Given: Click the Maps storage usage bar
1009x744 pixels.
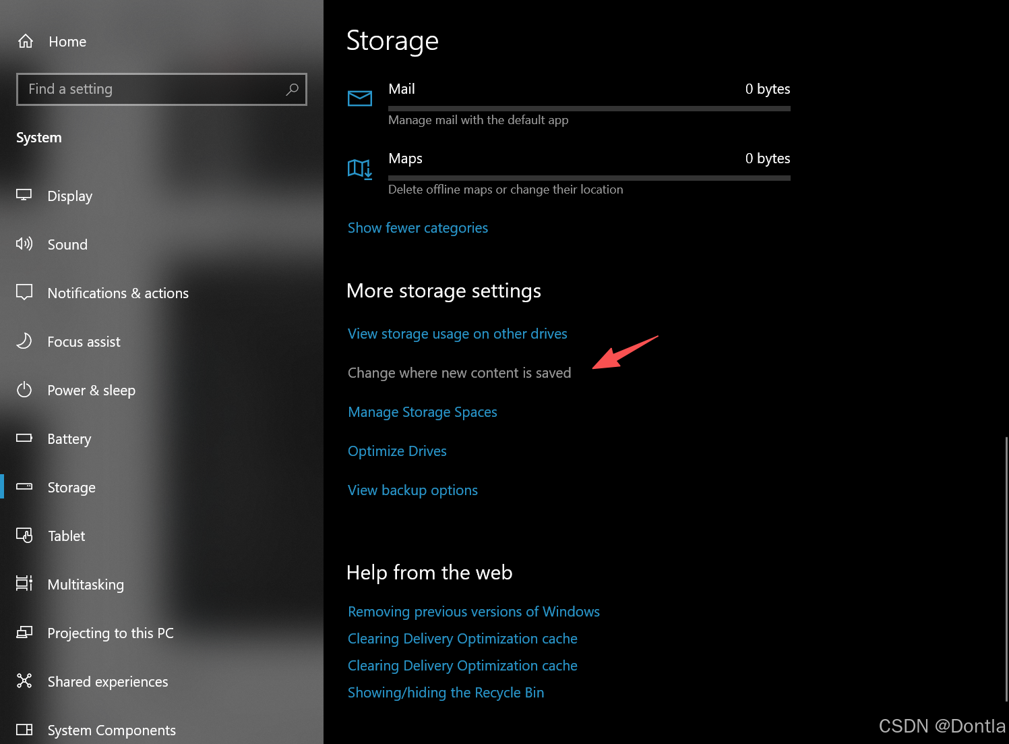Looking at the screenshot, I should (x=589, y=178).
